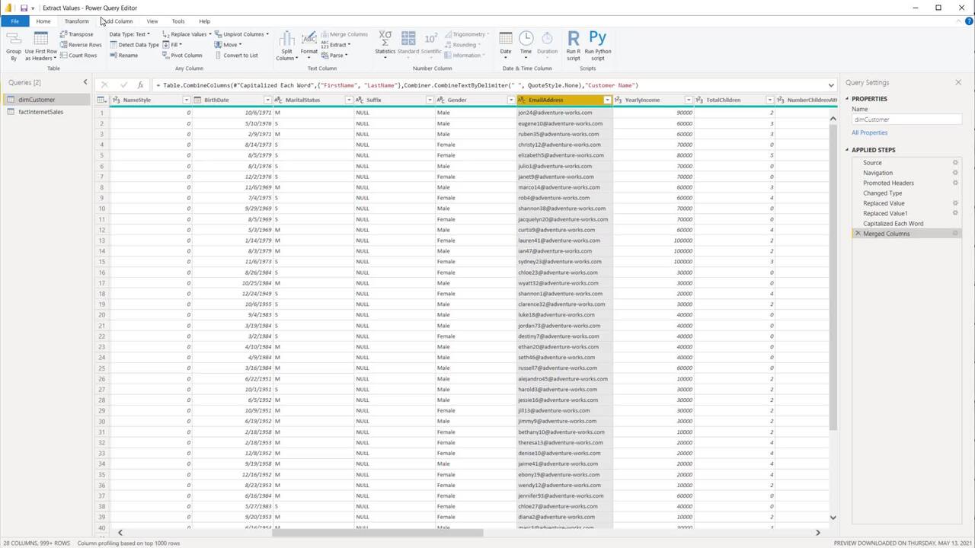Select the Replaced Value1 step

885,213
